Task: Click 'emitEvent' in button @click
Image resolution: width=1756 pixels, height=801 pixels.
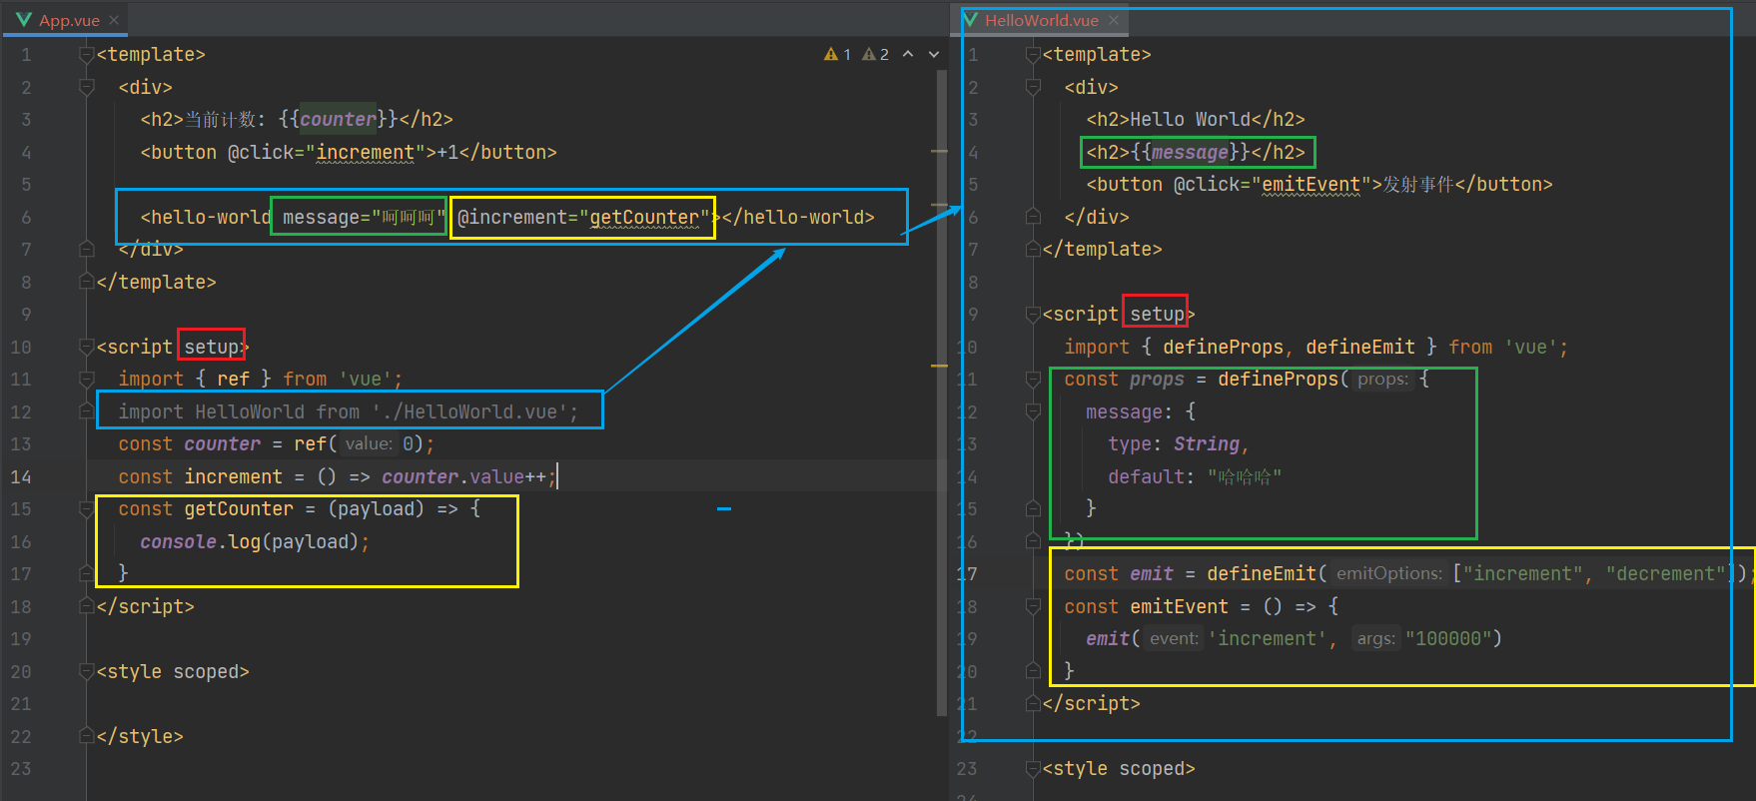Action: (1311, 185)
